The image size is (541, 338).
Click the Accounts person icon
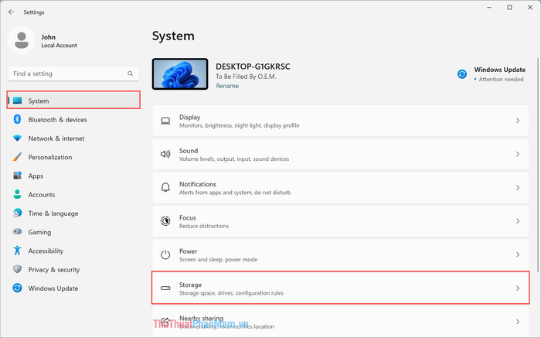pyautogui.click(x=17, y=194)
